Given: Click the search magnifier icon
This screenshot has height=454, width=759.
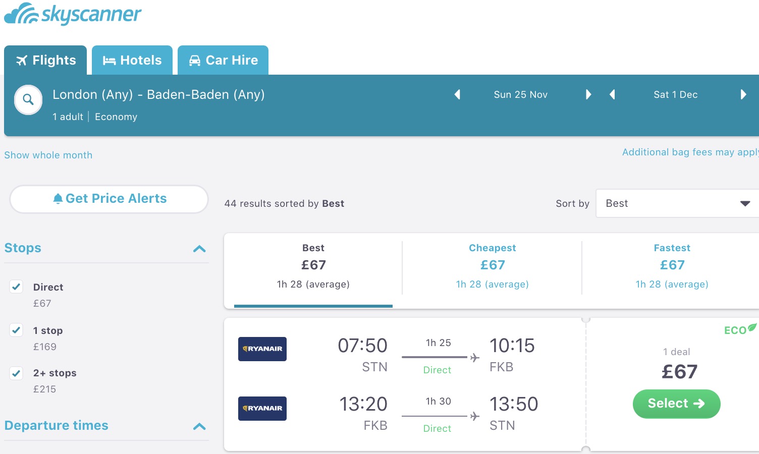Looking at the screenshot, I should [x=28, y=100].
